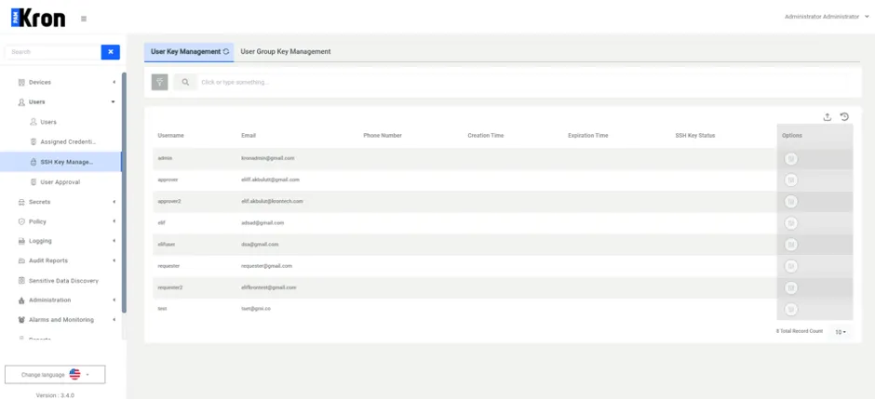Sort by Creation Time column header

pos(487,136)
